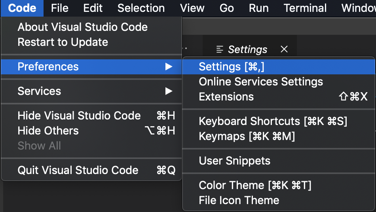Choose Keymaps entry
Screen dimensions: 376x212
tap(278, 136)
